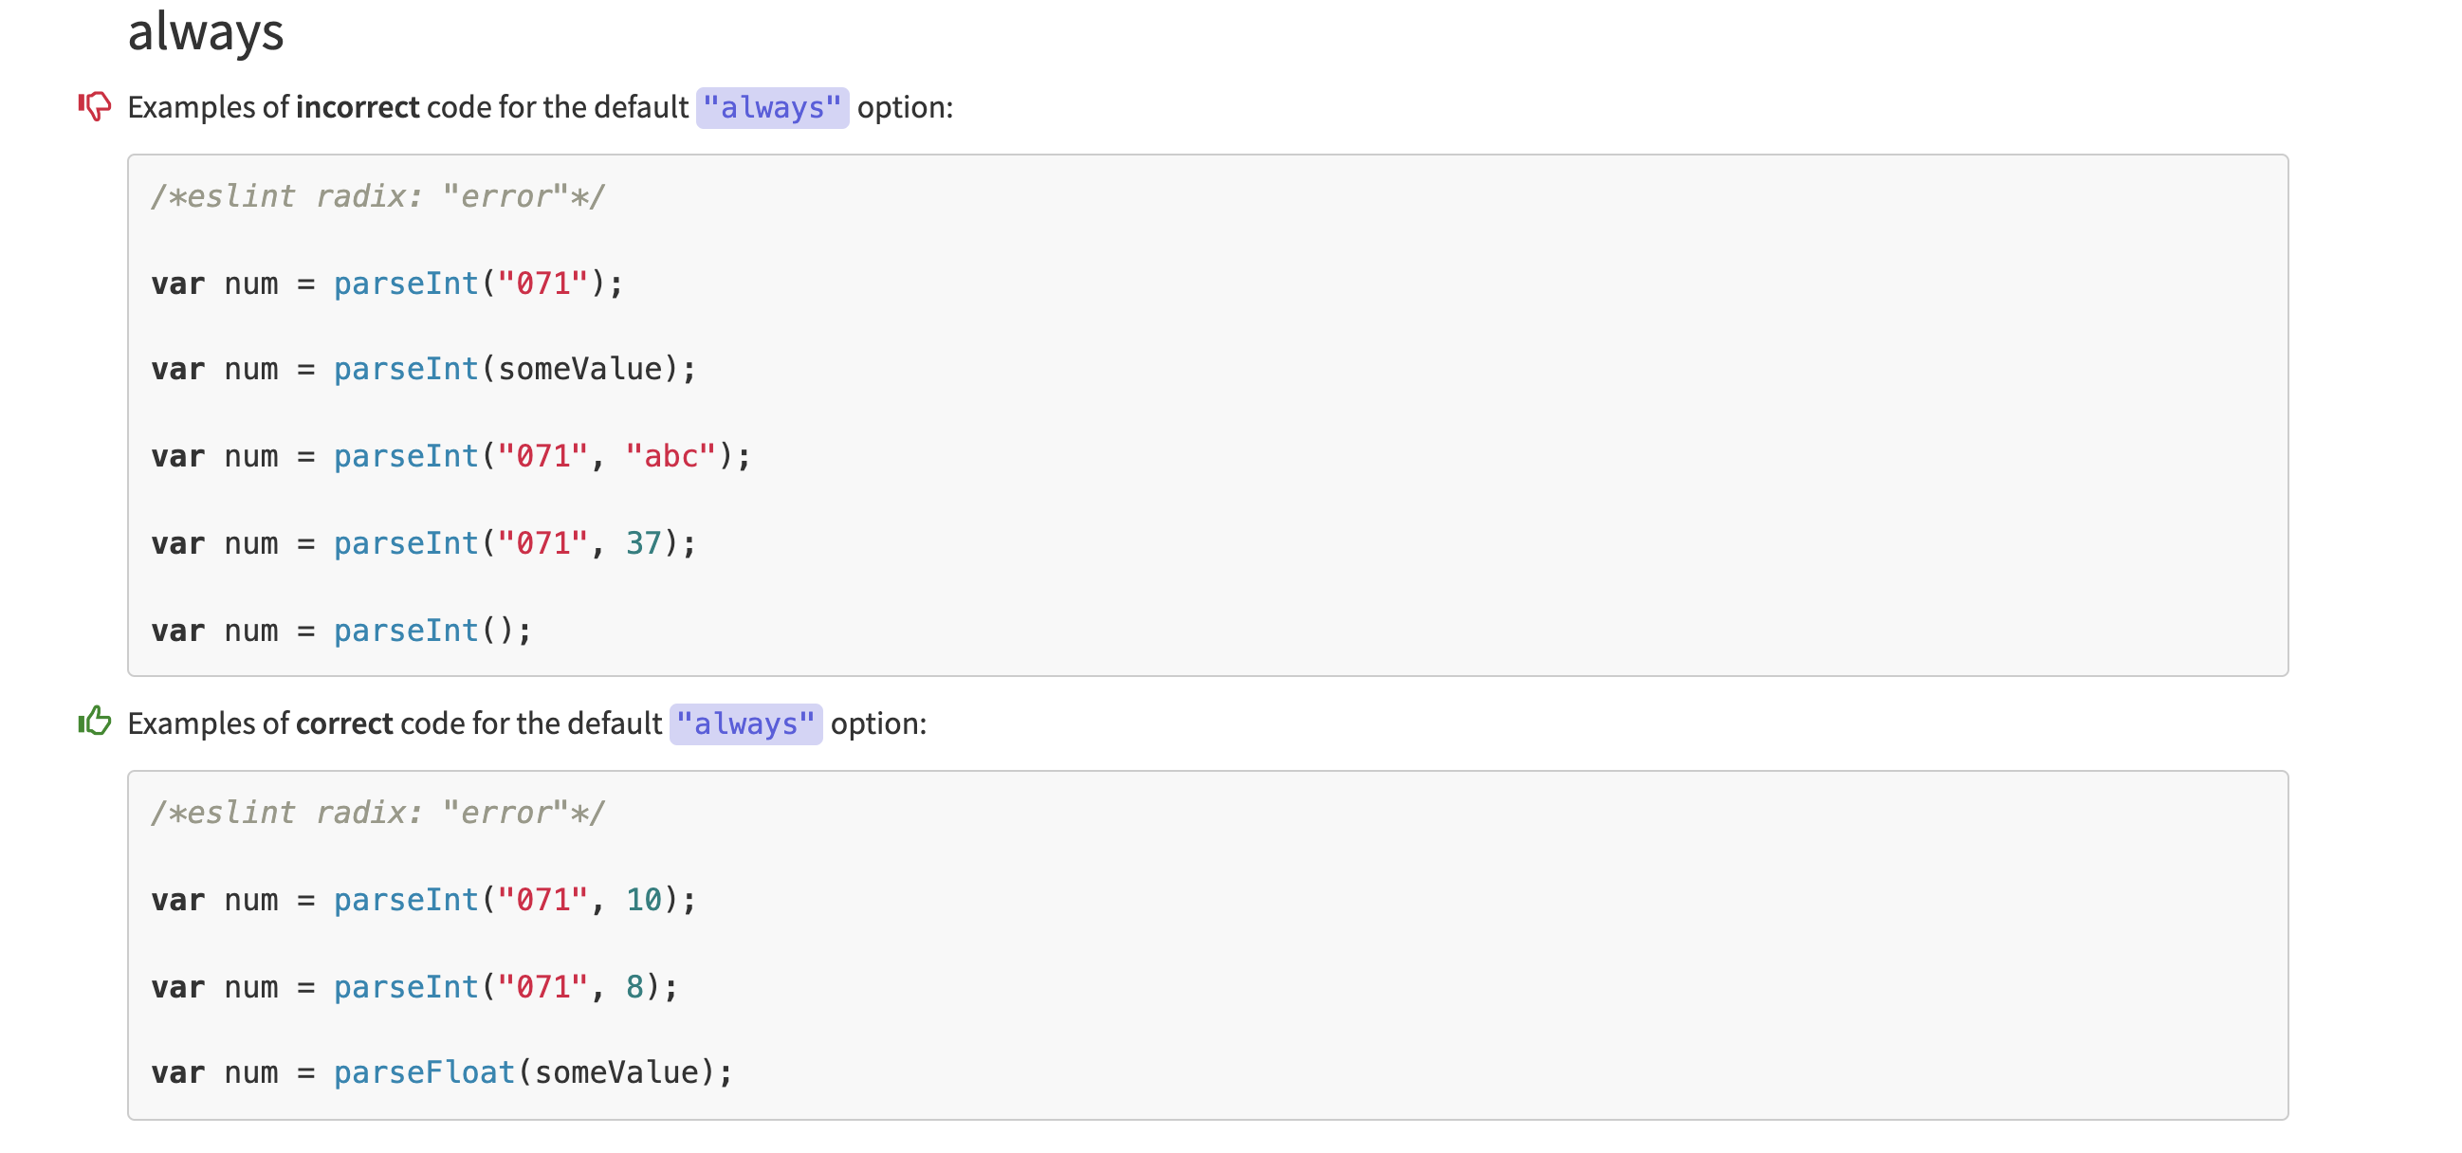The height and width of the screenshot is (1153, 2462).
Task: Click parseFloat in the last code line
Action: point(423,1072)
